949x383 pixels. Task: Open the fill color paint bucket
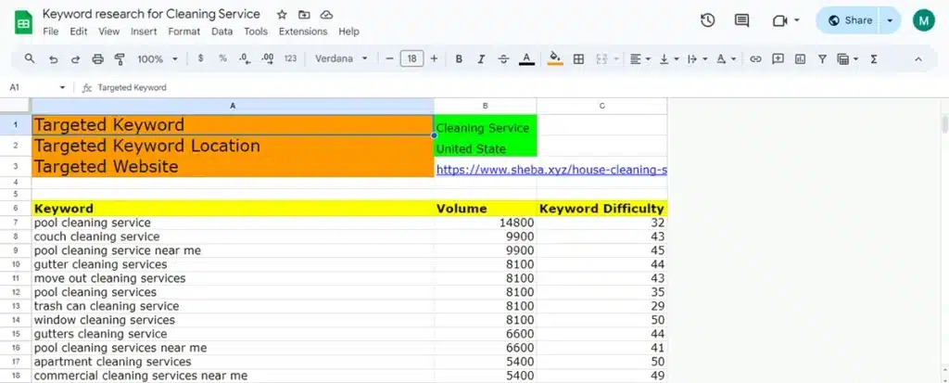(x=555, y=58)
